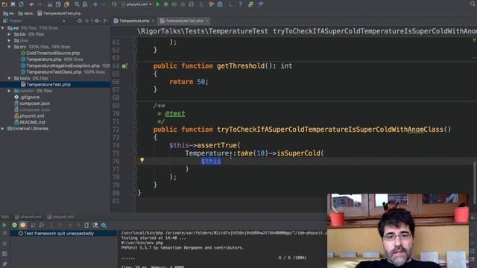Click the Replace icon next to Find

coord(85,4)
